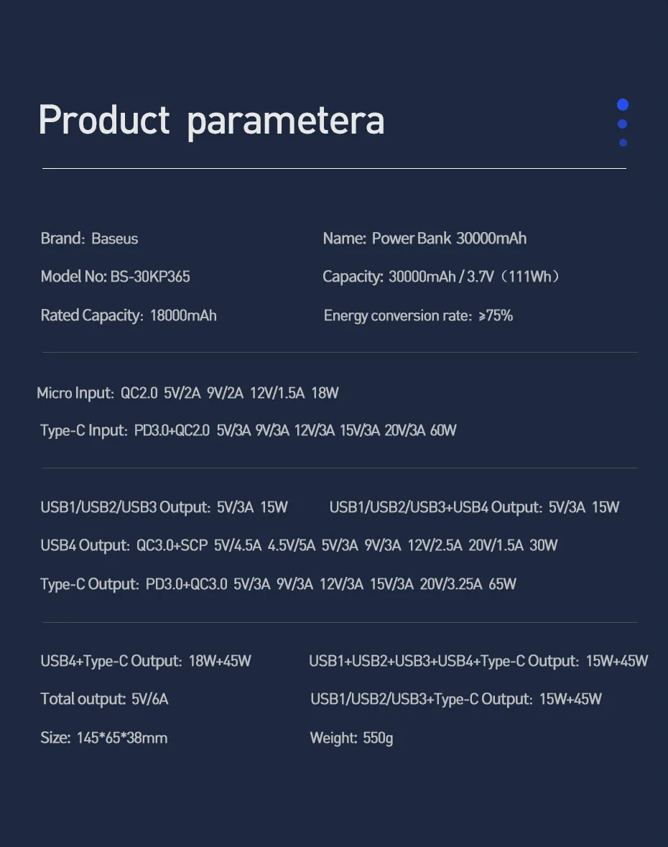Select the Micro Input specification line

(x=187, y=393)
